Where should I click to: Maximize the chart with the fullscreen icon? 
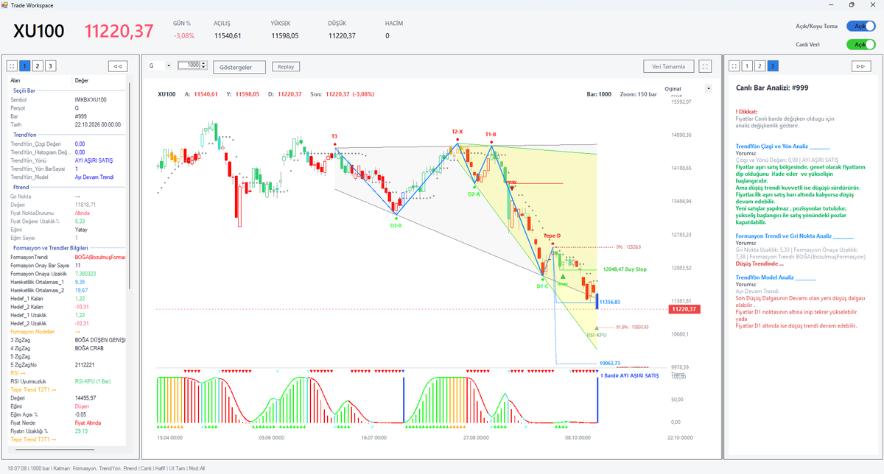pyautogui.click(x=705, y=66)
